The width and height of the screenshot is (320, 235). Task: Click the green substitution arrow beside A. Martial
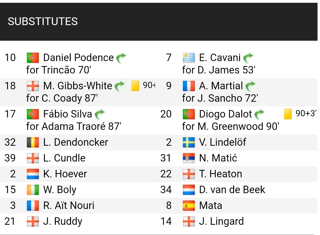(x=250, y=86)
